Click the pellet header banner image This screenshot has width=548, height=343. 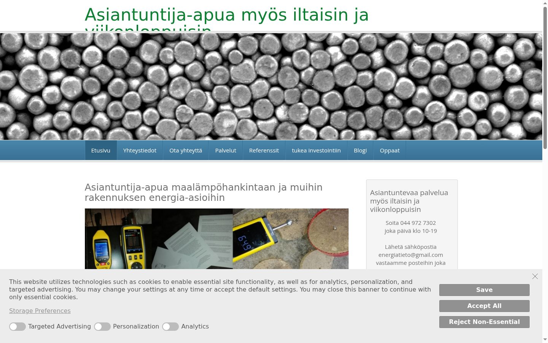click(271, 87)
